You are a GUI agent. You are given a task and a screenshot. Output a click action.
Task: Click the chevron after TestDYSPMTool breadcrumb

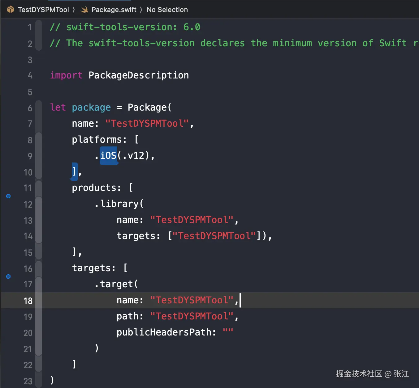(x=74, y=10)
